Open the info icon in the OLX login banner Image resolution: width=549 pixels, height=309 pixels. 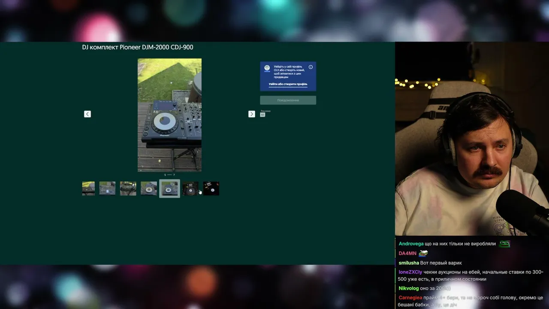pos(311,67)
